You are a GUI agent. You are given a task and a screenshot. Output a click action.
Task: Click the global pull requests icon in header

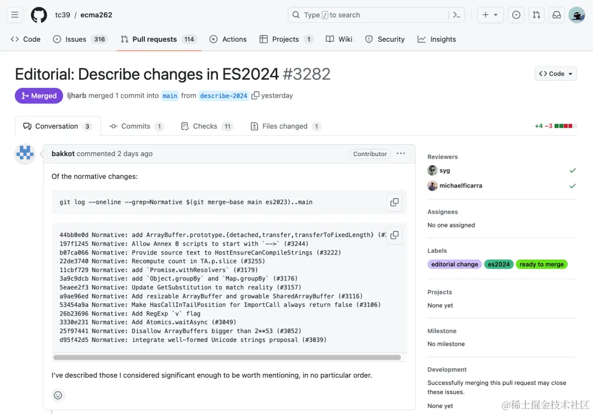536,15
